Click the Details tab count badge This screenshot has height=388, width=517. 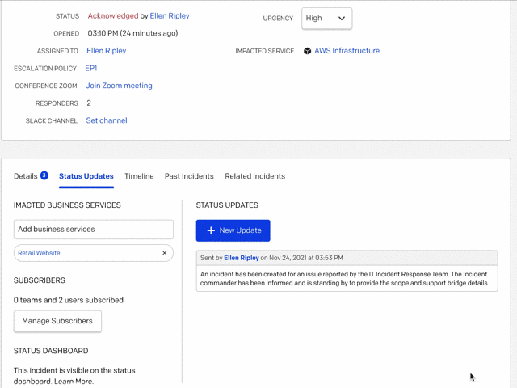click(44, 175)
